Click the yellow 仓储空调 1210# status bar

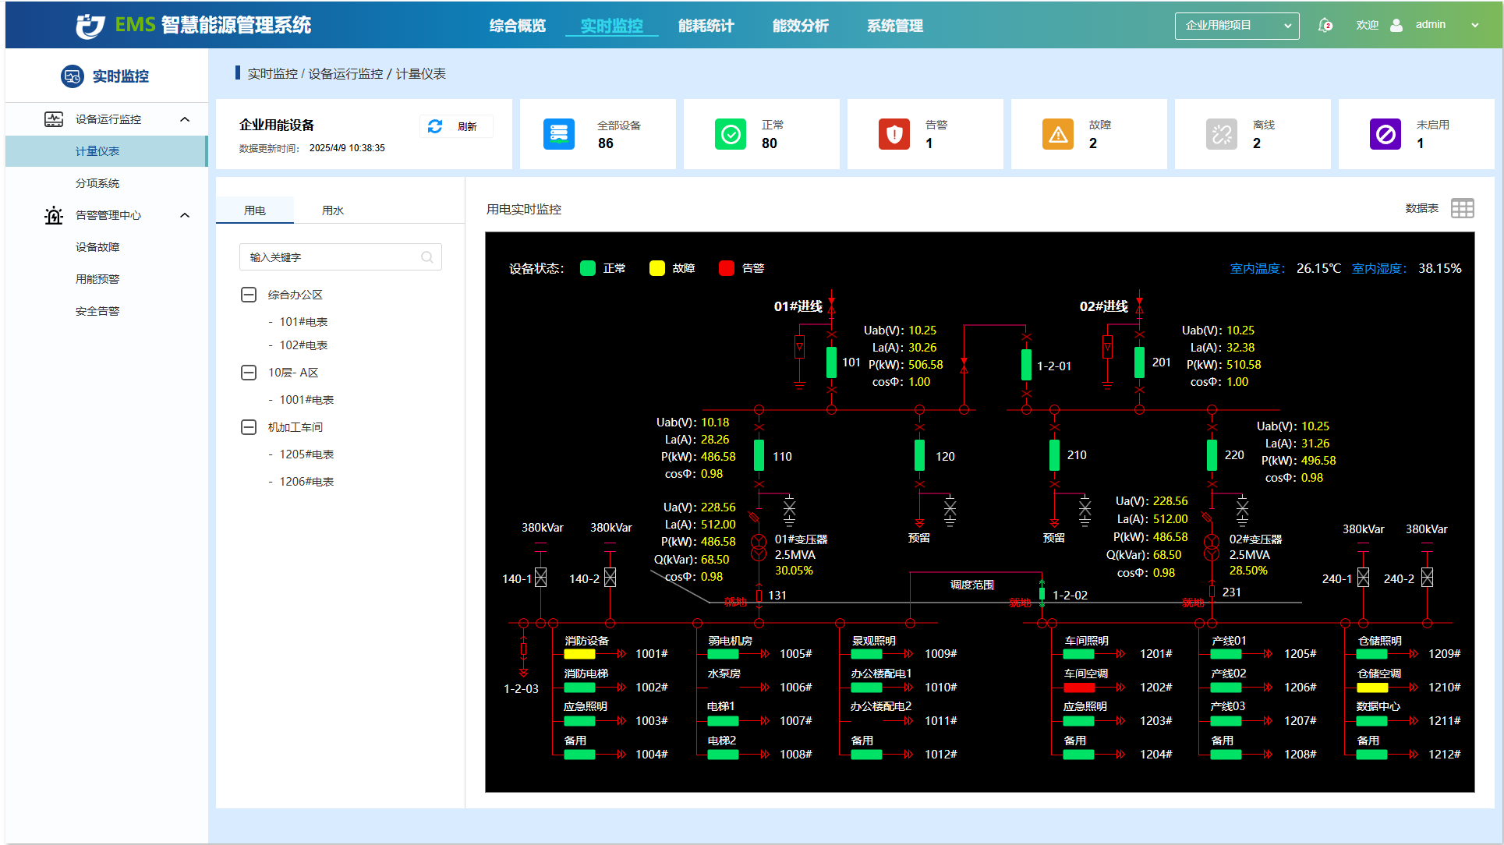pos(1372,688)
